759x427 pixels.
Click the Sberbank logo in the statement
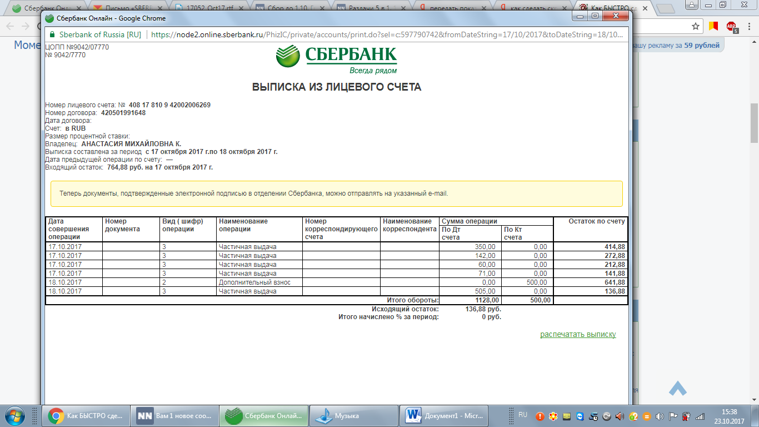click(x=337, y=60)
